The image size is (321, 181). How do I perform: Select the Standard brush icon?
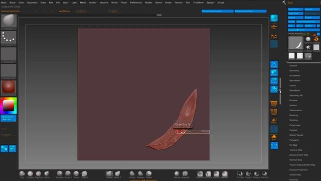68,174
